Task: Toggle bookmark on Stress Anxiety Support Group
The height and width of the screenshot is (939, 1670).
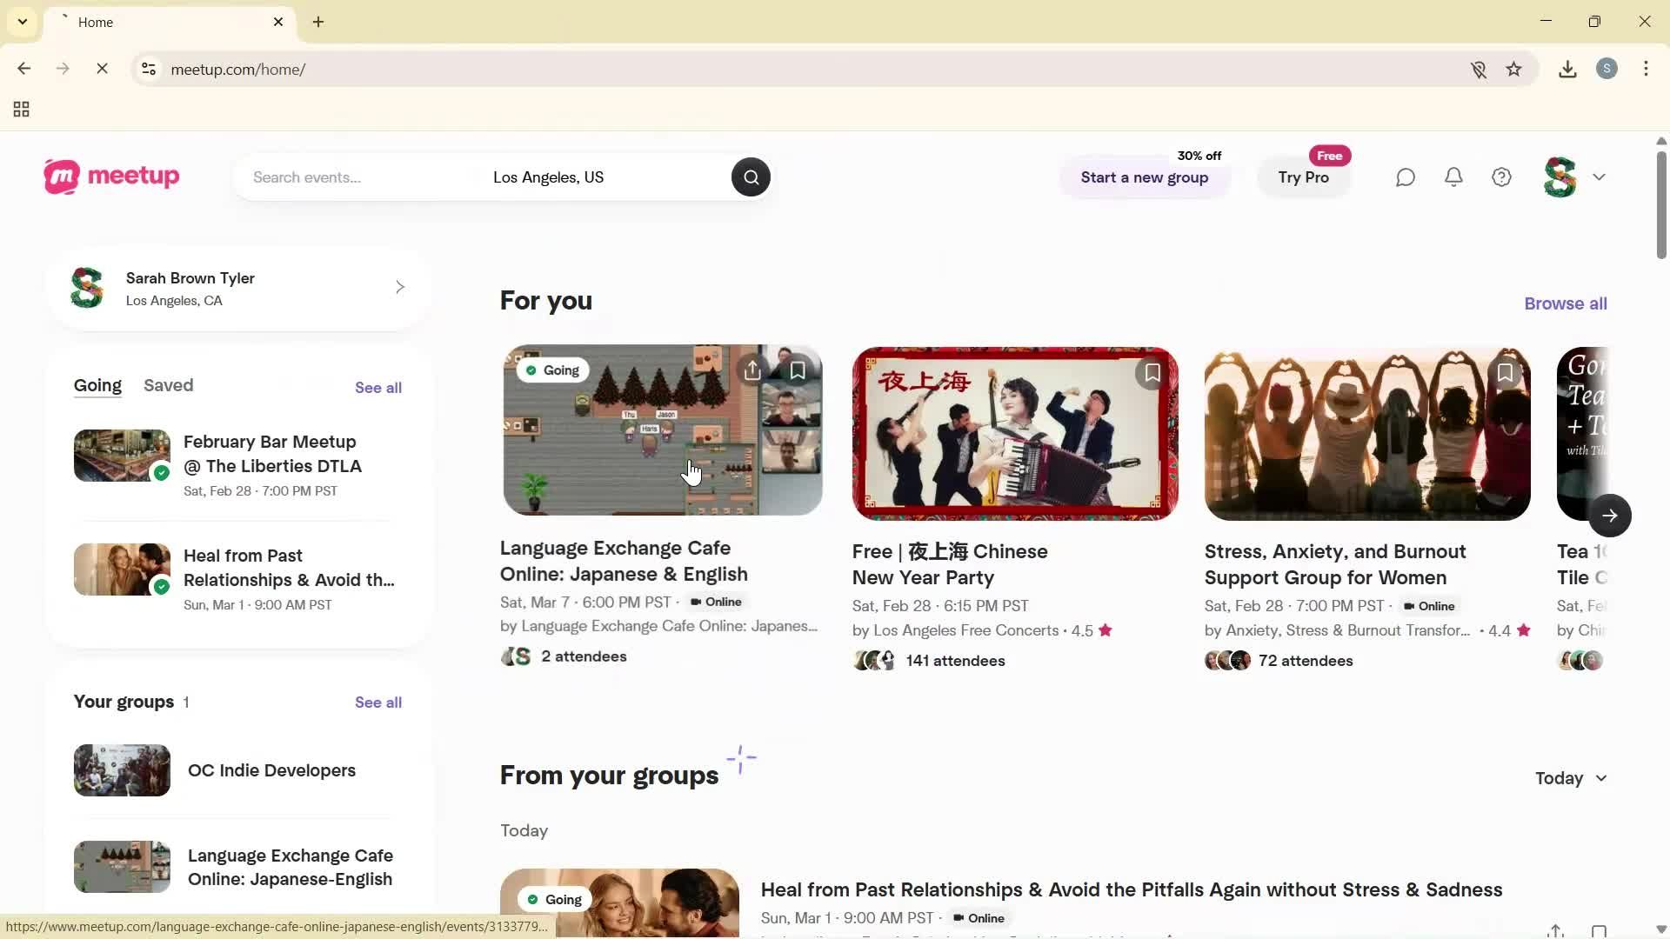Action: click(x=1505, y=374)
